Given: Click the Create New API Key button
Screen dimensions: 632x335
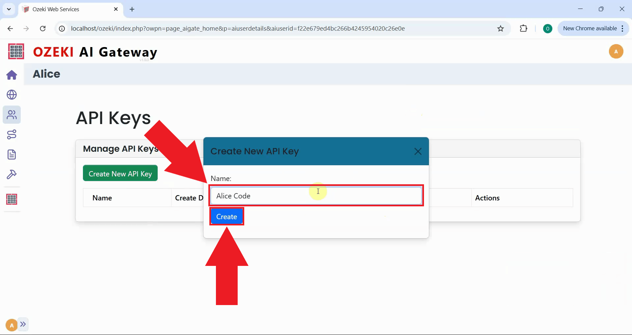Looking at the screenshot, I should click(120, 173).
